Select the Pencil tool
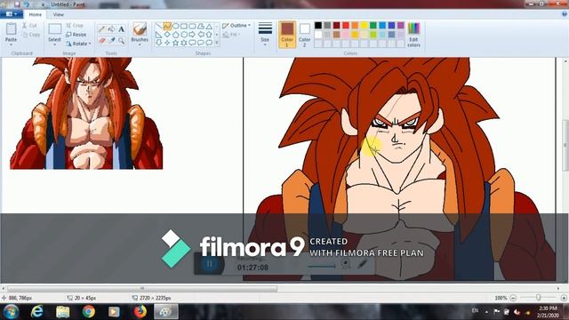The width and height of the screenshot is (569, 320). pyautogui.click(x=102, y=29)
